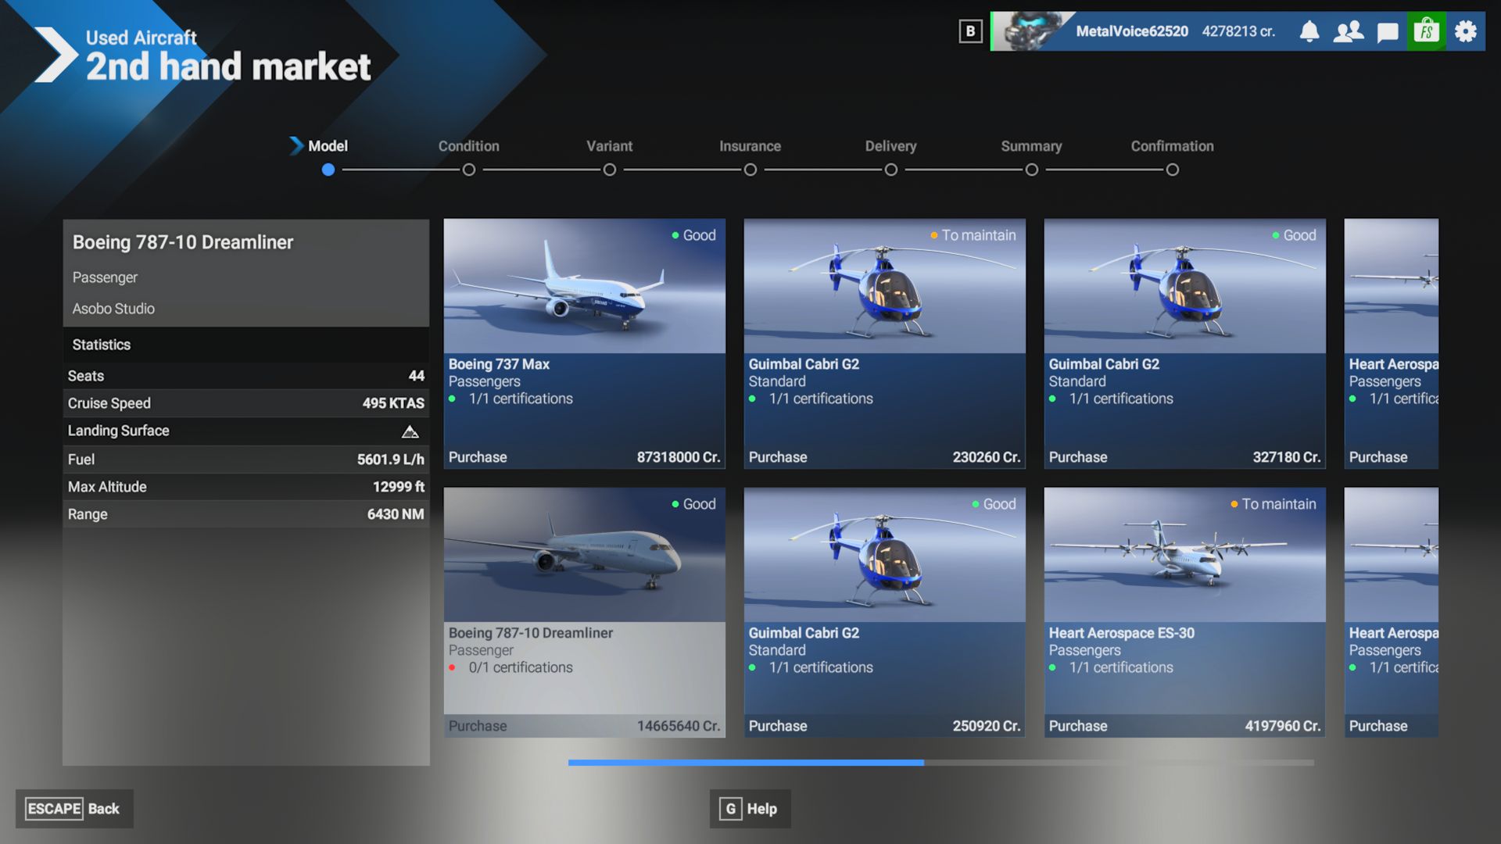Click the Statistics header

tap(245, 345)
